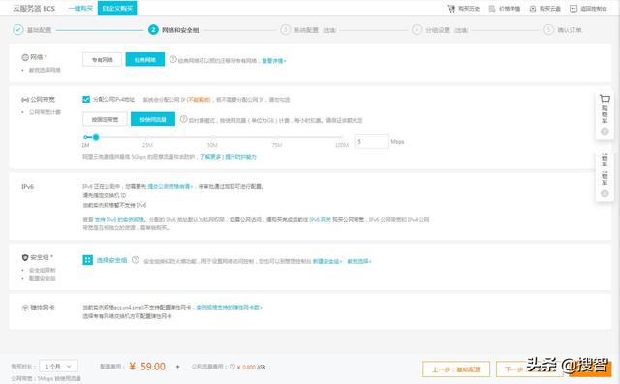This screenshot has height=384, width=620.
Task: Click the 云服务器 ECS page title
Action: tap(34, 9)
